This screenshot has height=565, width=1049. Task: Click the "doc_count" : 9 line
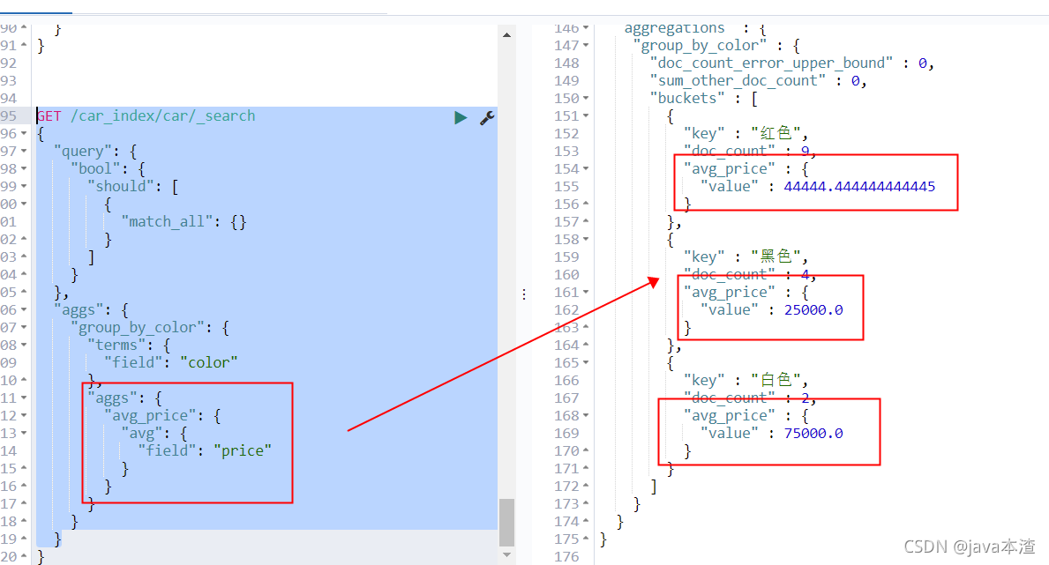point(750,151)
